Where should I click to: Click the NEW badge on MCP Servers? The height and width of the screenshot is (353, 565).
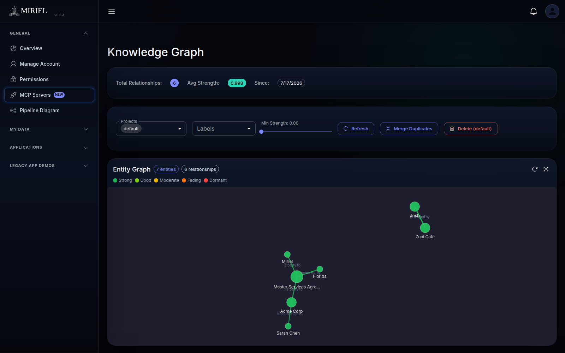click(59, 95)
